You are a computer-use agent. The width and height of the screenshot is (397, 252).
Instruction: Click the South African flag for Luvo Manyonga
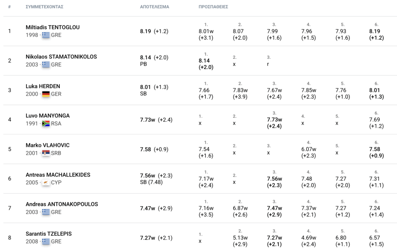point(46,123)
